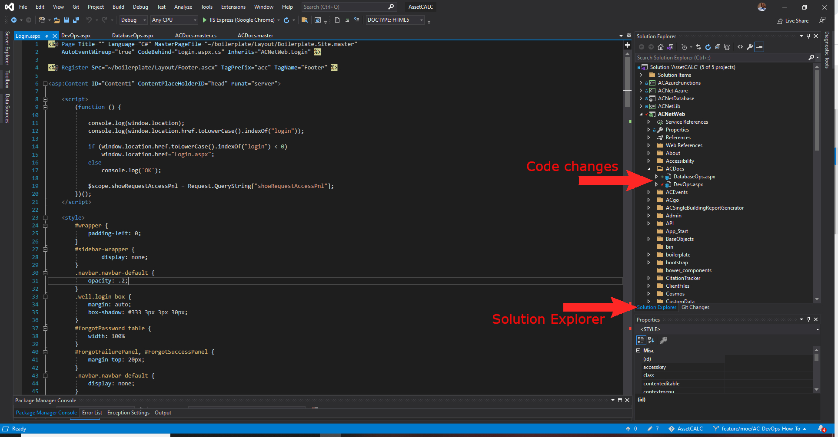838x437 pixels.
Task: Switch to the ACDocs.master.cs tab
Action: click(196, 36)
